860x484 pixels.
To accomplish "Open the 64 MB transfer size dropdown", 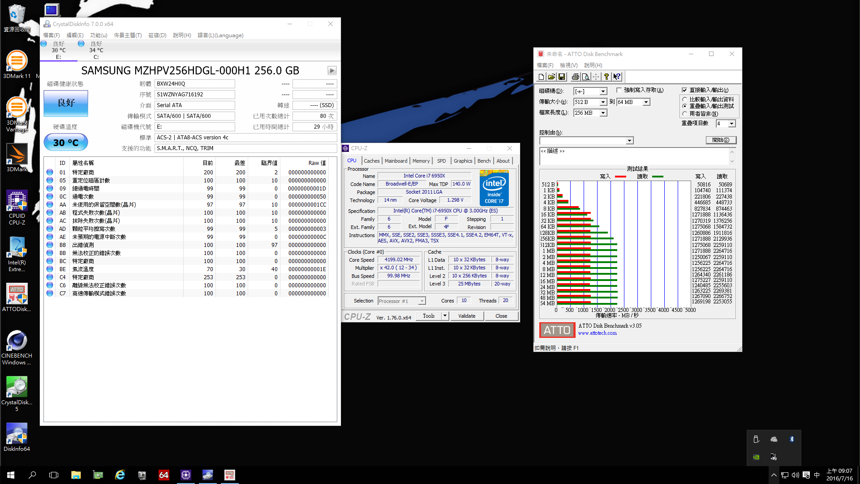I will tap(646, 102).
